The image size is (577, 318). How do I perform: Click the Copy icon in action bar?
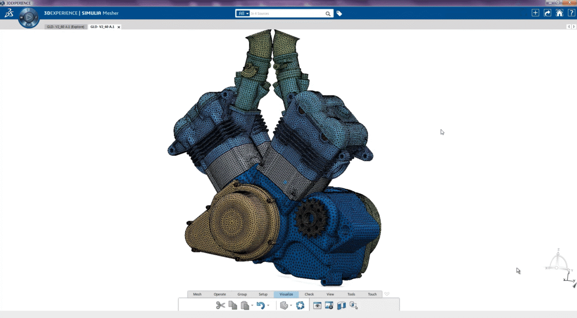click(x=232, y=305)
